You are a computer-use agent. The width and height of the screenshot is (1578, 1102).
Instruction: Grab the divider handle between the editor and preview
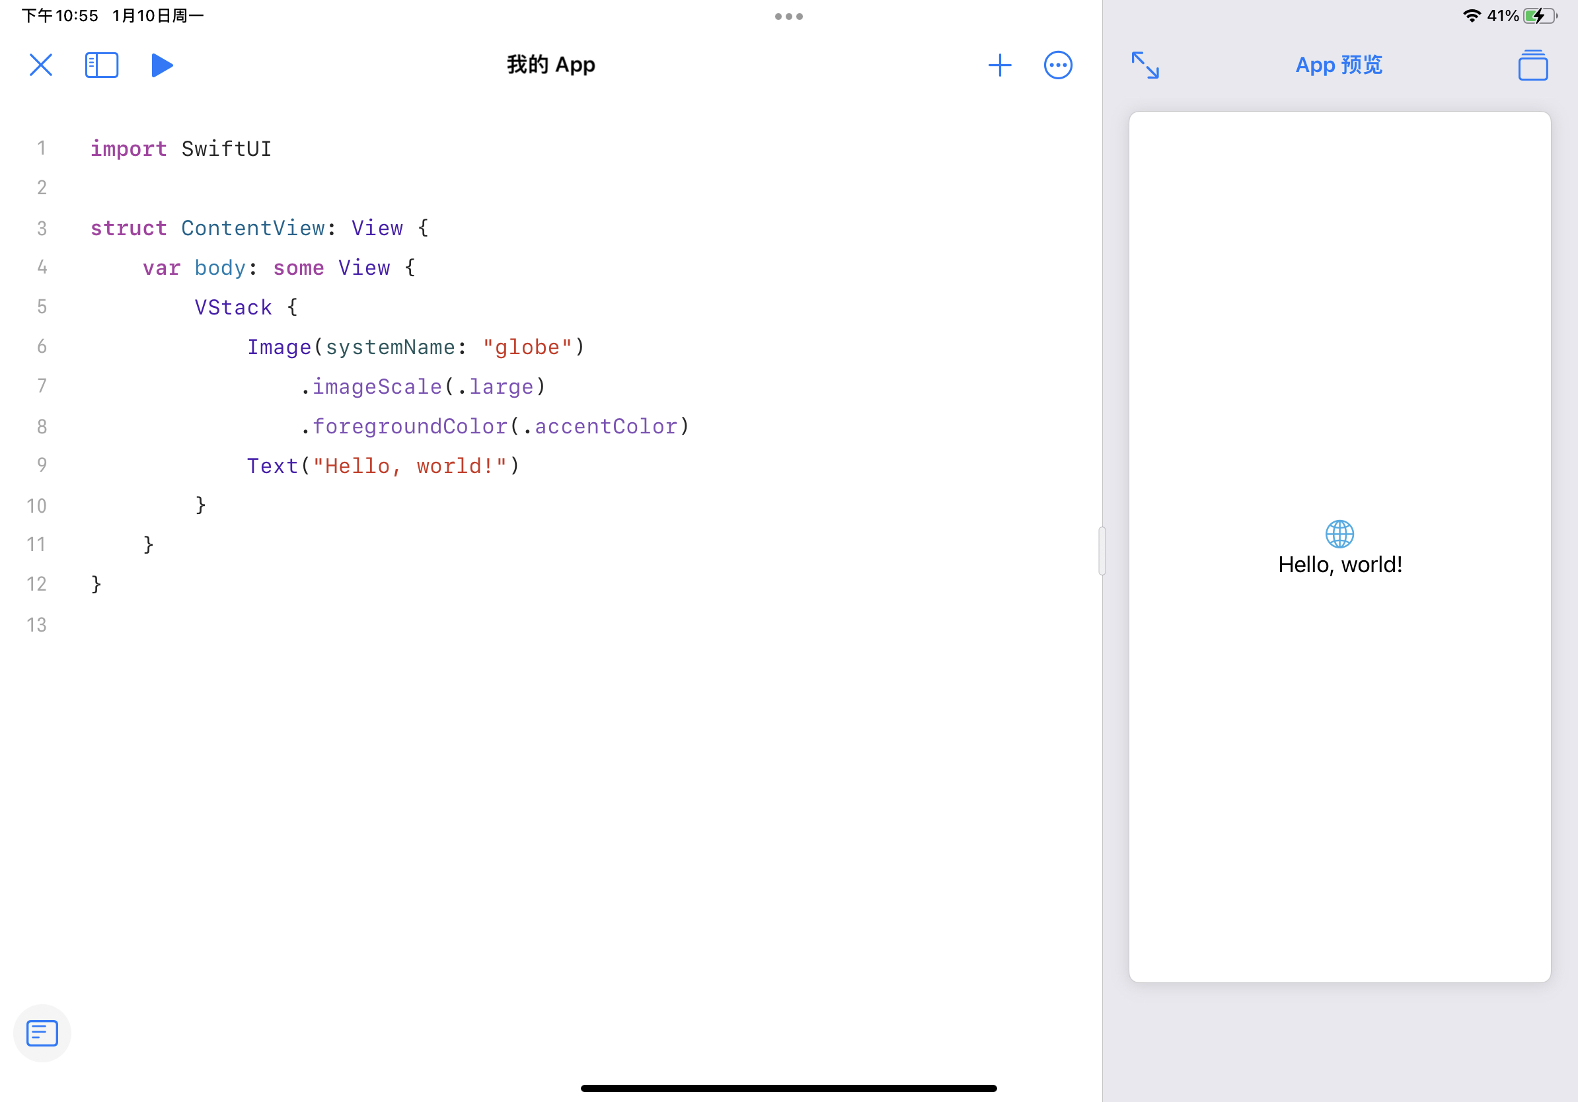point(1102,551)
